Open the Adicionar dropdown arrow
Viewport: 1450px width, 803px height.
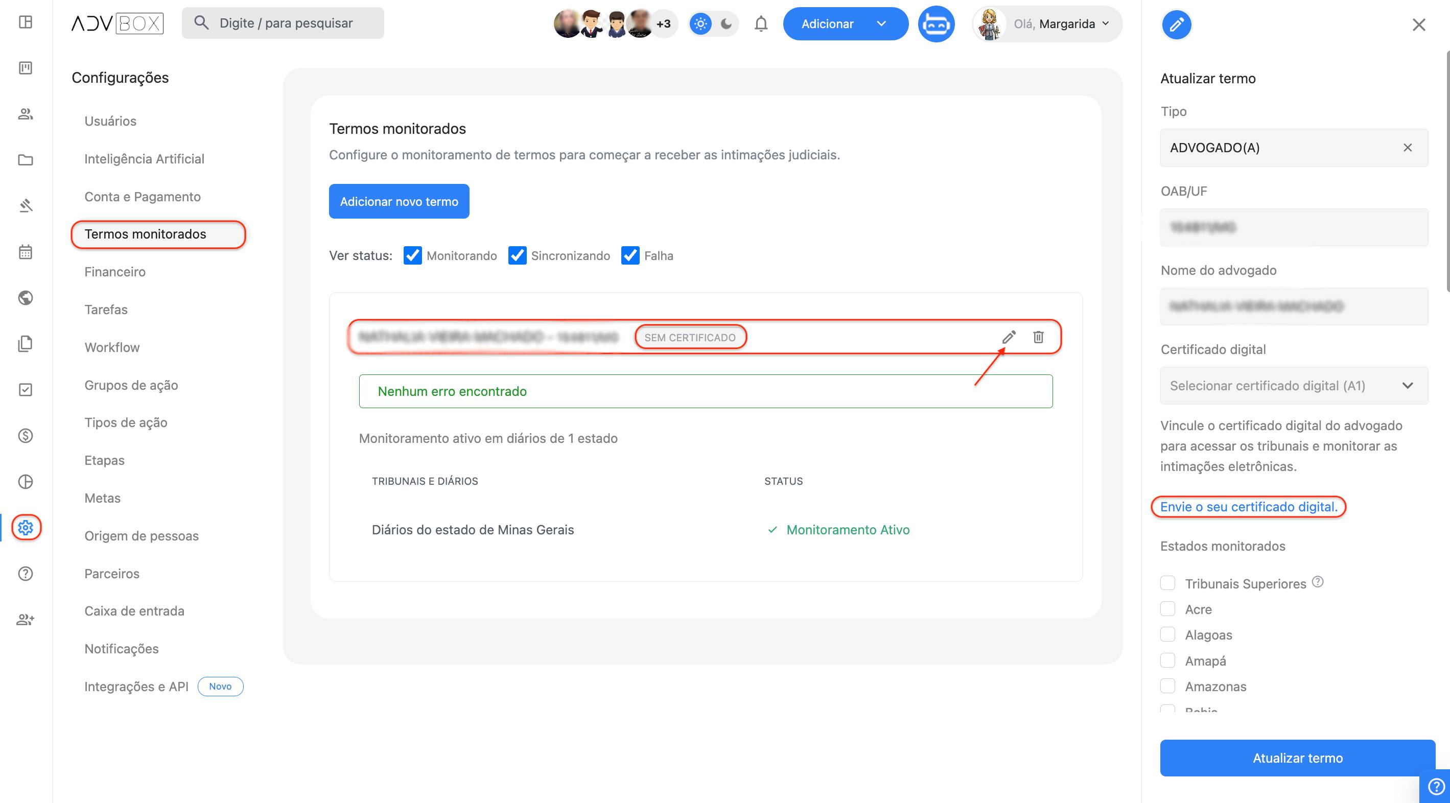tap(881, 23)
